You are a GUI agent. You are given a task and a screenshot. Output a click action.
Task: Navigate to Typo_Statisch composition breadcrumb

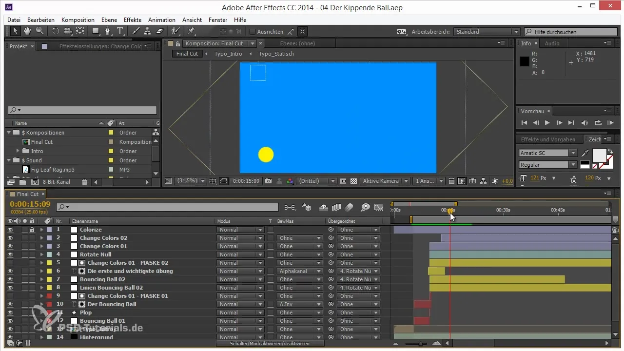[x=276, y=54]
